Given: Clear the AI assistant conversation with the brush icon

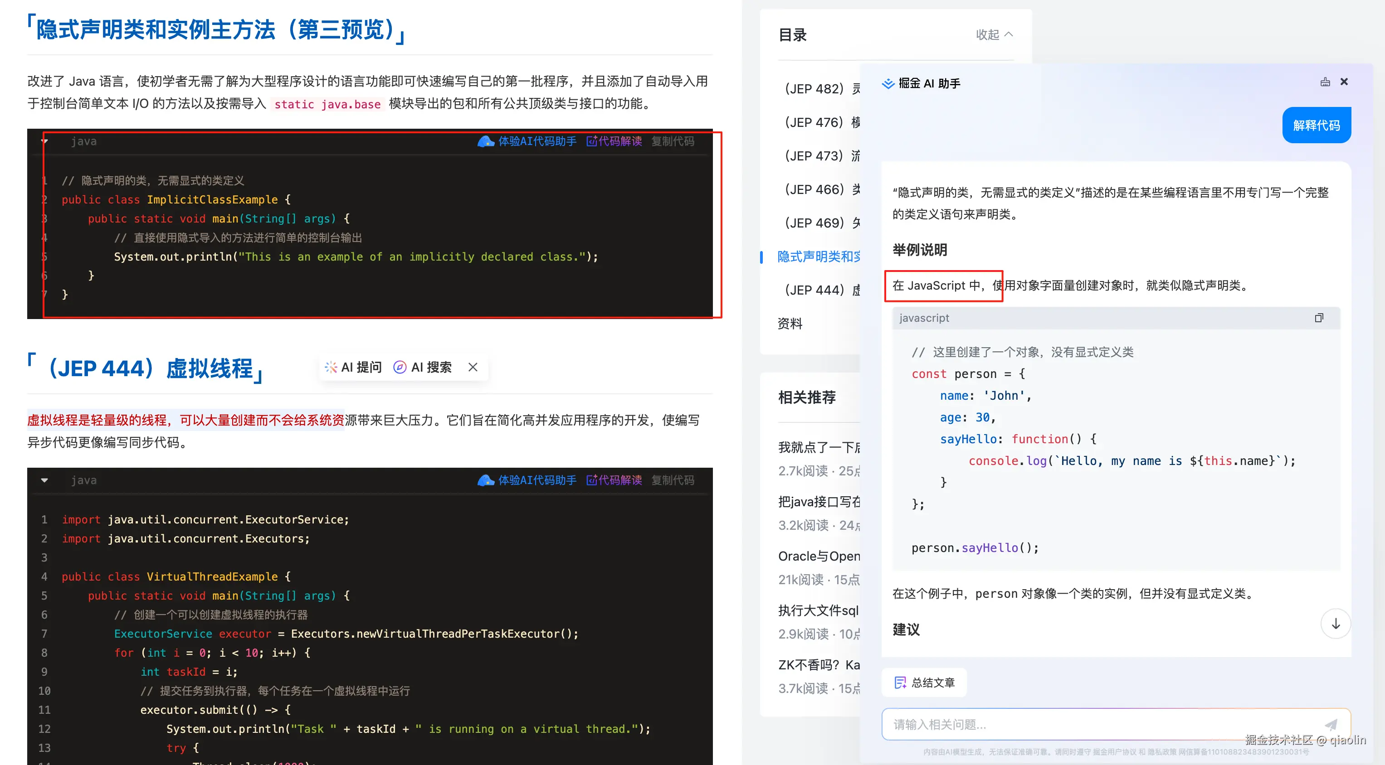Looking at the screenshot, I should (x=1325, y=81).
